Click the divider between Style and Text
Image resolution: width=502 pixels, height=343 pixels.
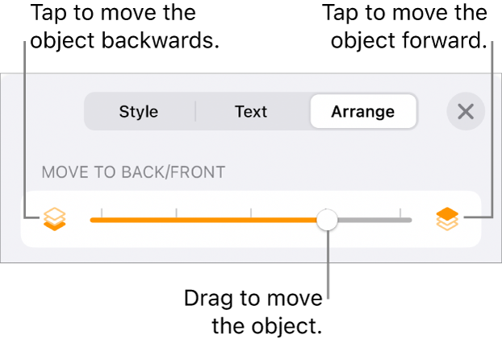pos(195,112)
